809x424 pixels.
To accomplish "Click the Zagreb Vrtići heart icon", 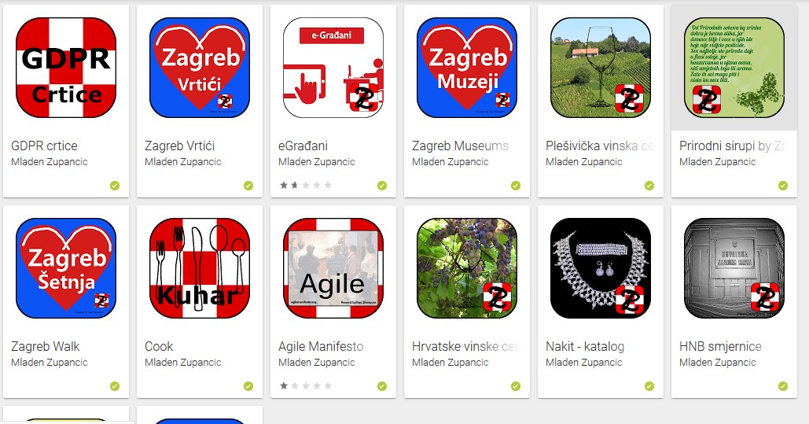I will tap(200, 68).
